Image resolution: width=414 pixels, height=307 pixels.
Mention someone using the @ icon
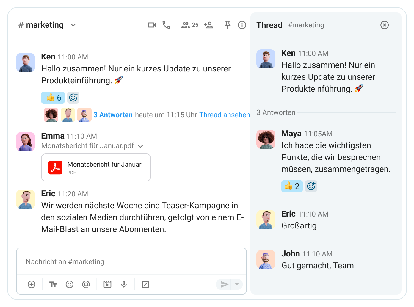(86, 285)
